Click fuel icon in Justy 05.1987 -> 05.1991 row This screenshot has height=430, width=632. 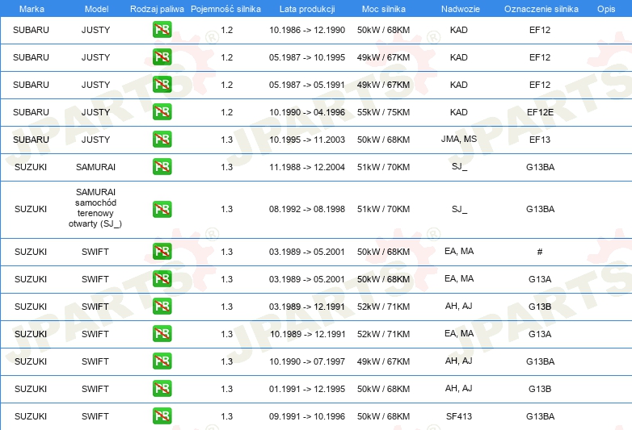[162, 85]
